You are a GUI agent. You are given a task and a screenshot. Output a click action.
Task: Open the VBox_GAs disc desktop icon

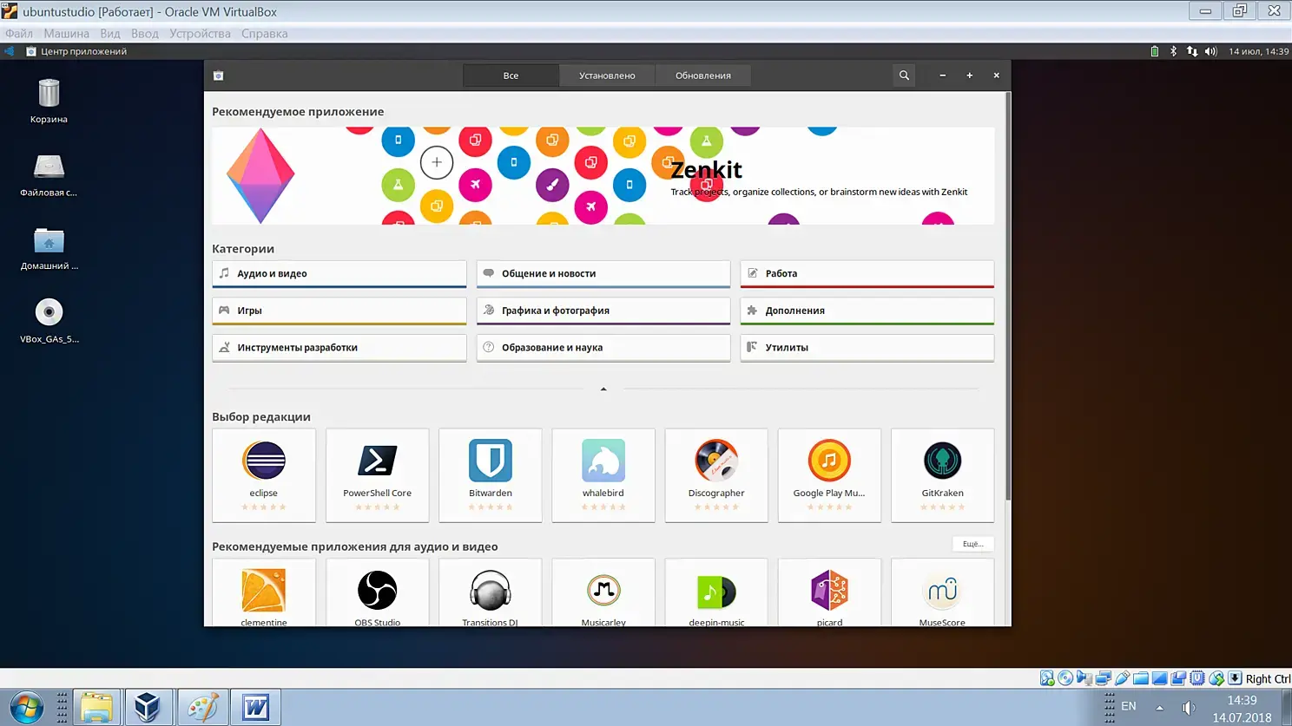click(49, 321)
